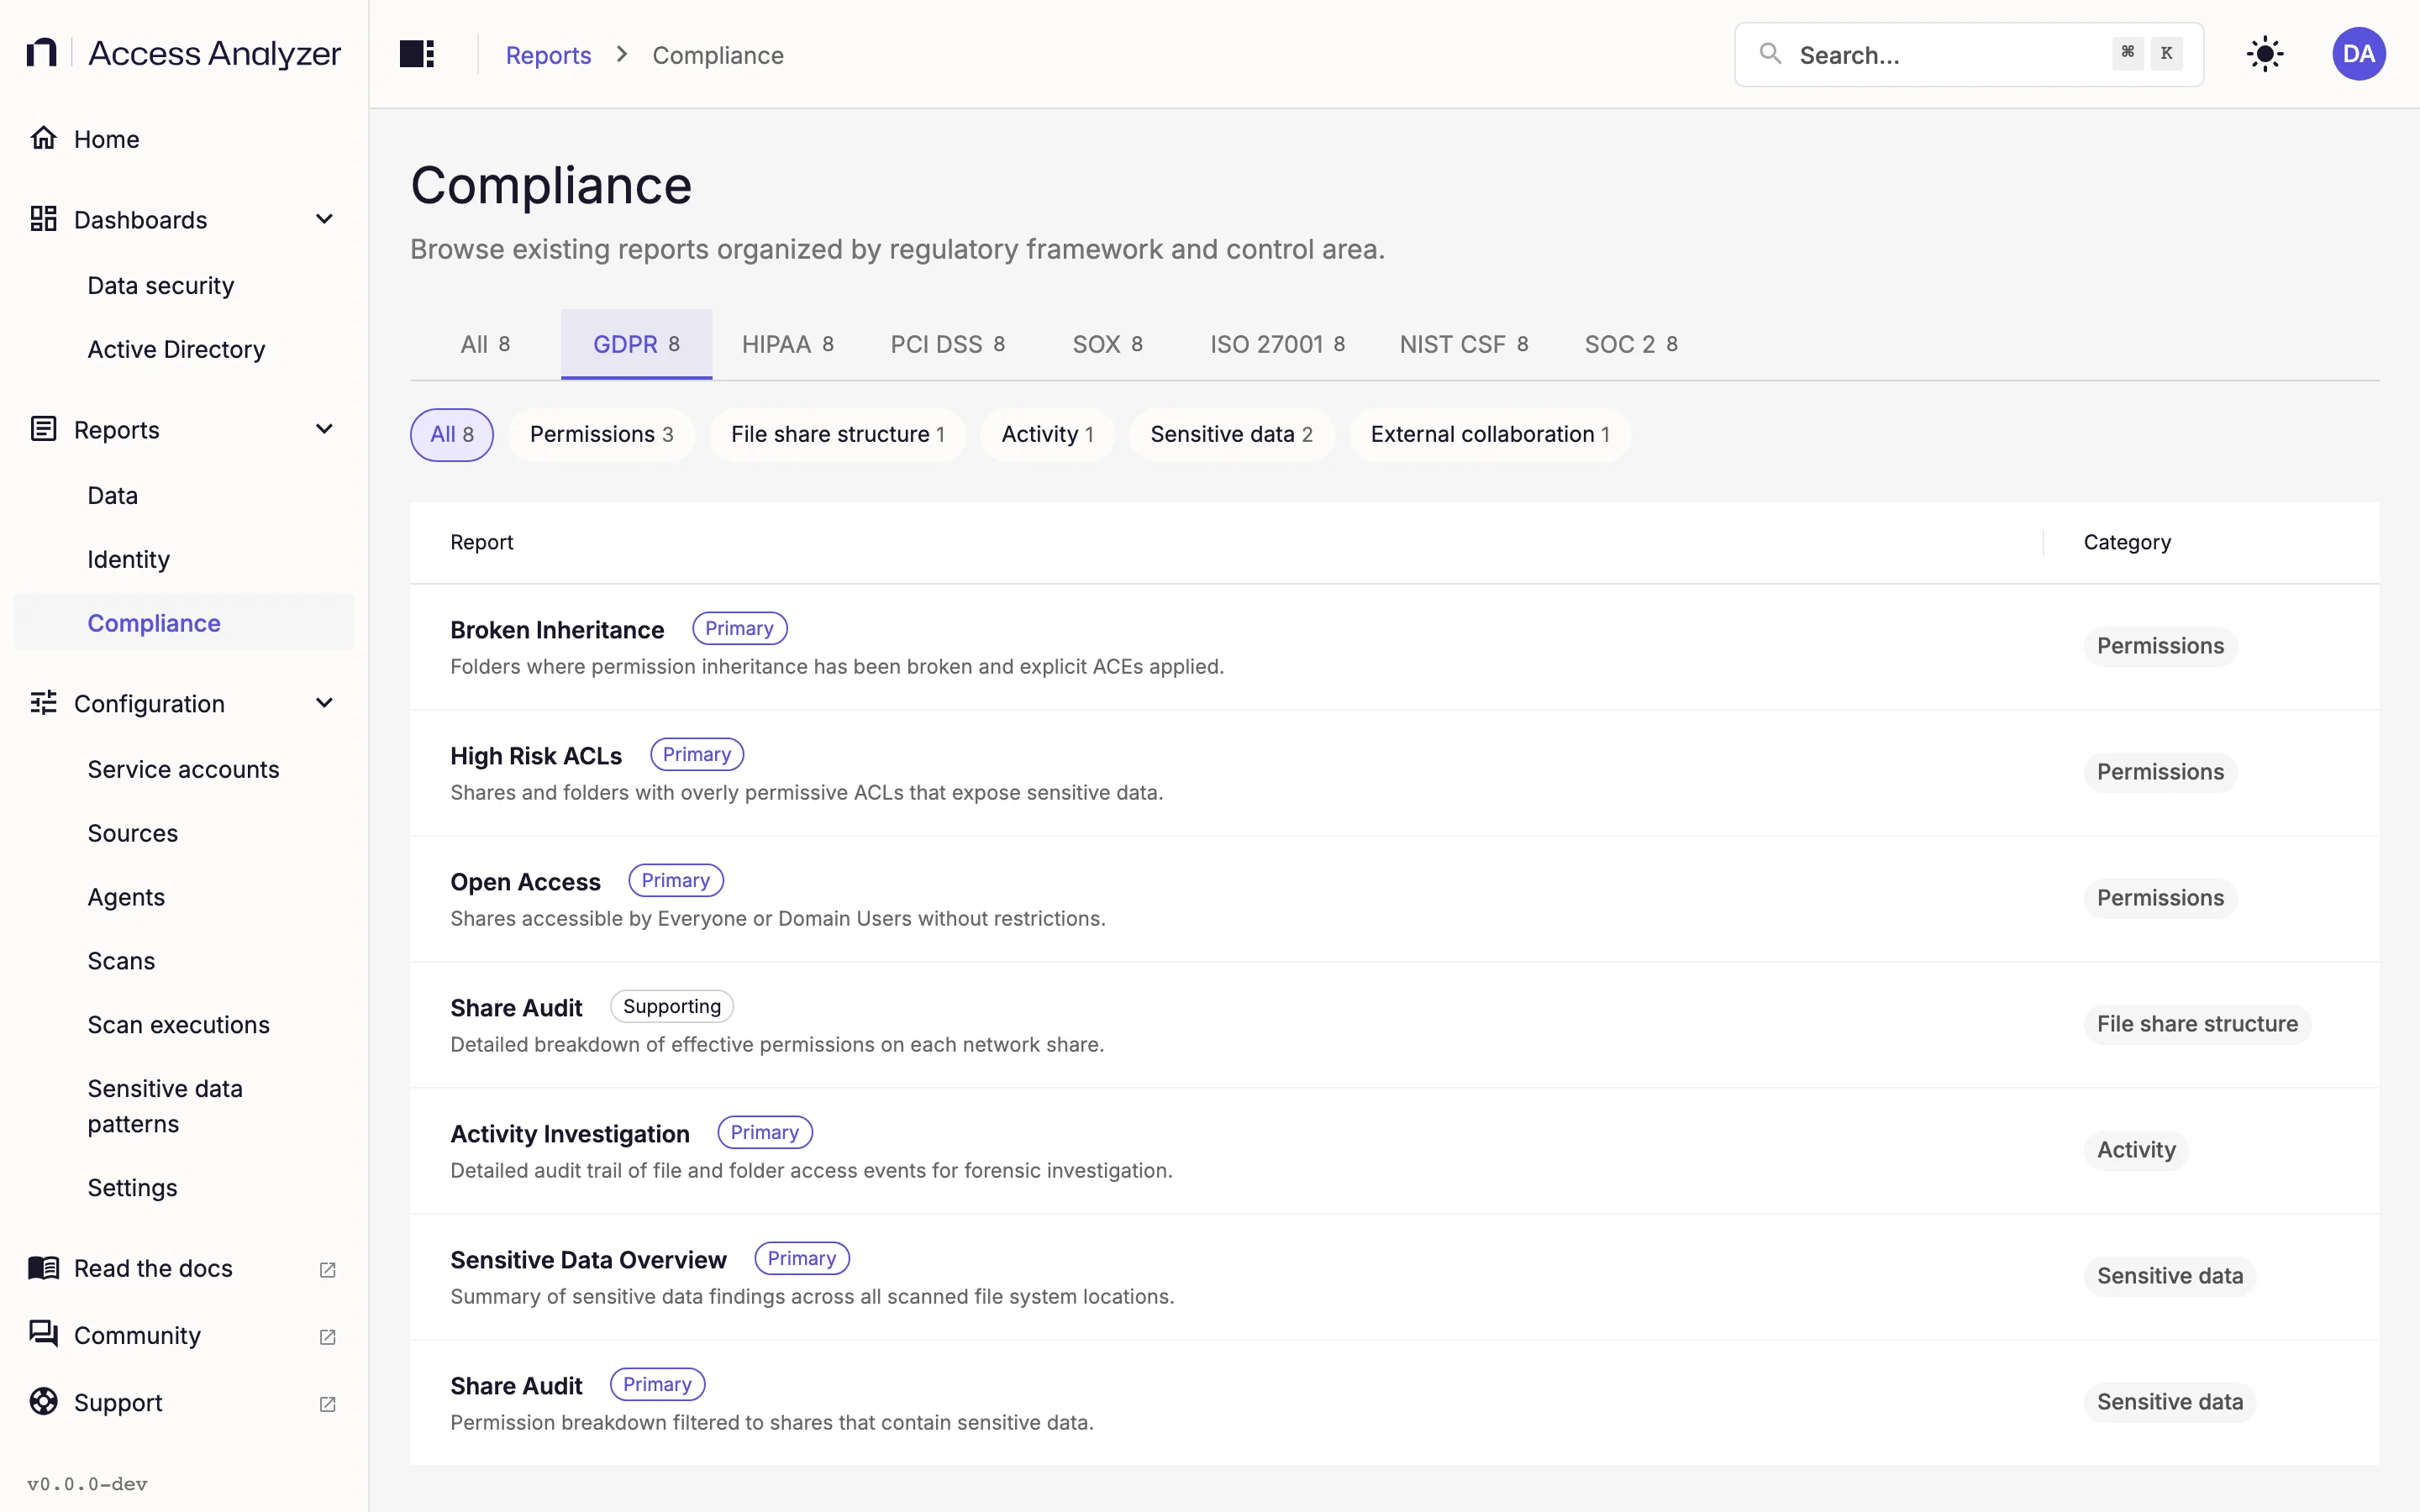Open Scan executions page
2420x1512 pixels.
pyautogui.click(x=184, y=1024)
